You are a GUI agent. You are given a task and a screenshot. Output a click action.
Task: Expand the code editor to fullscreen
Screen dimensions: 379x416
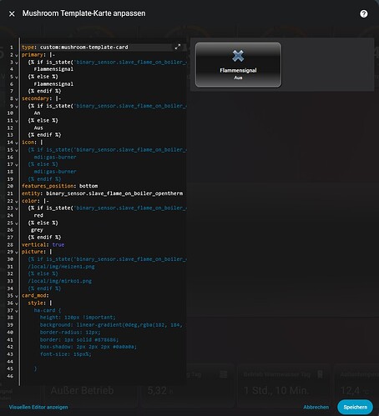pos(178,47)
